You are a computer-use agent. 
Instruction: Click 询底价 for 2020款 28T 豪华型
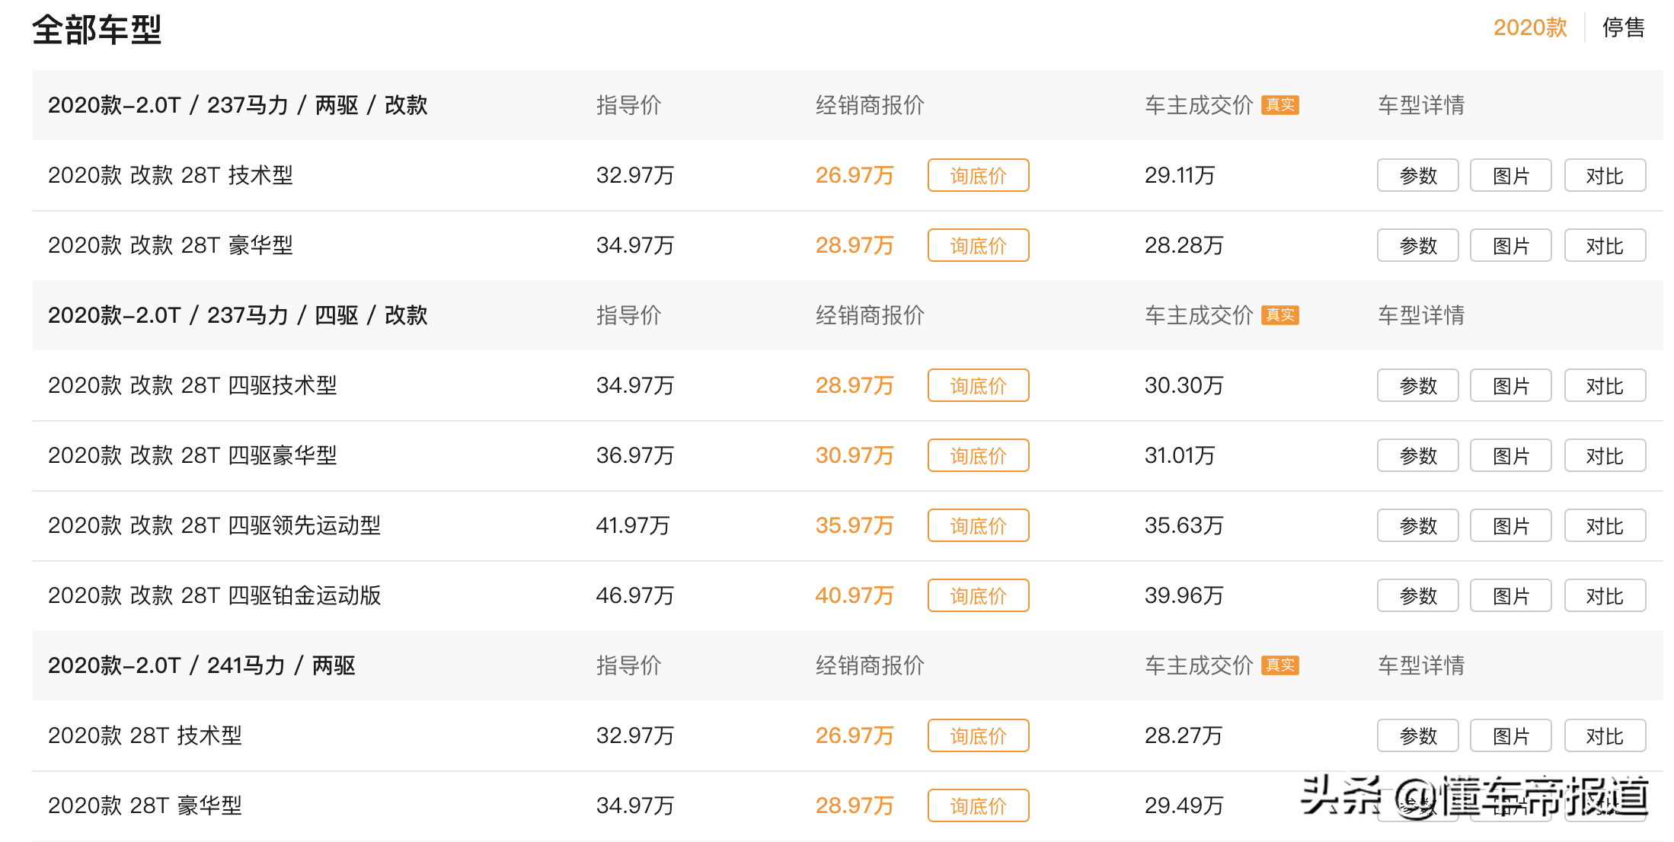(x=978, y=805)
